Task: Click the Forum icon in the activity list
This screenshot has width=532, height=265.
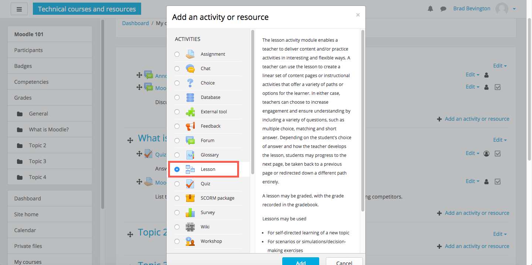Action: coord(190,141)
